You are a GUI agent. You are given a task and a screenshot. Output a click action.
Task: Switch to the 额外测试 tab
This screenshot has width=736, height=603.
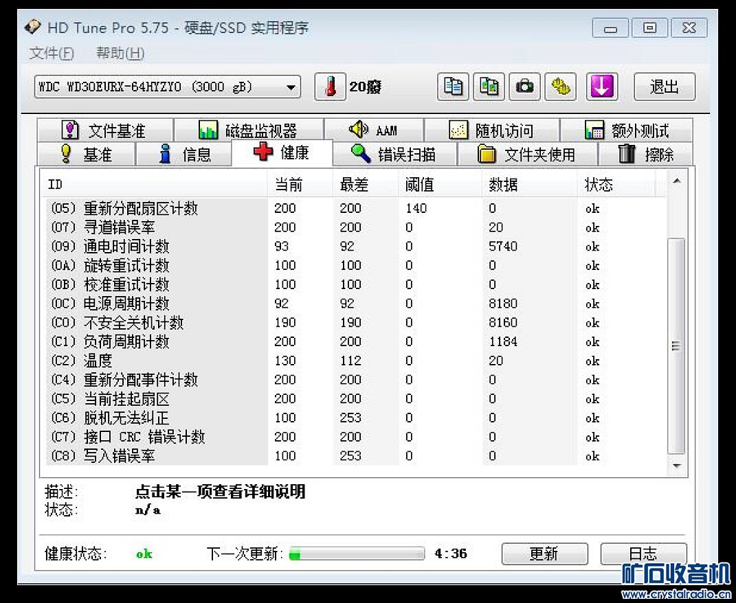coord(627,130)
